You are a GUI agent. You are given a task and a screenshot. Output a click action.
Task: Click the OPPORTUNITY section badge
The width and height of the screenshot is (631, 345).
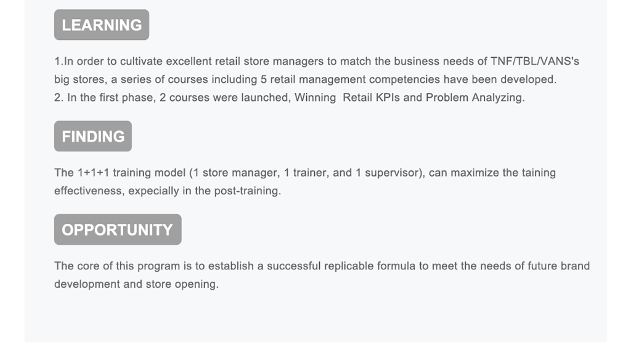(x=118, y=229)
